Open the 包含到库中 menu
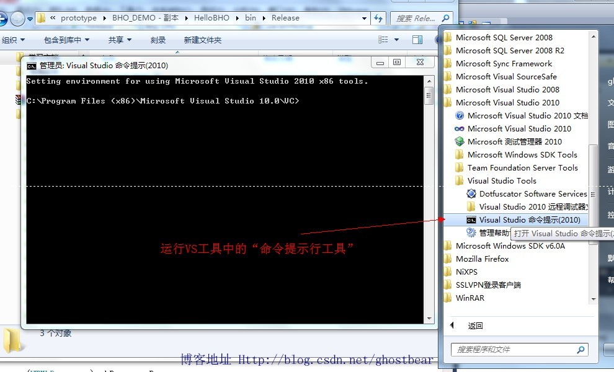Image resolution: width=614 pixels, height=372 pixels. [x=66, y=40]
